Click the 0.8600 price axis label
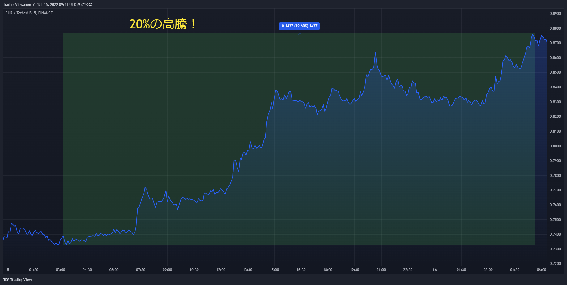 pos(555,58)
